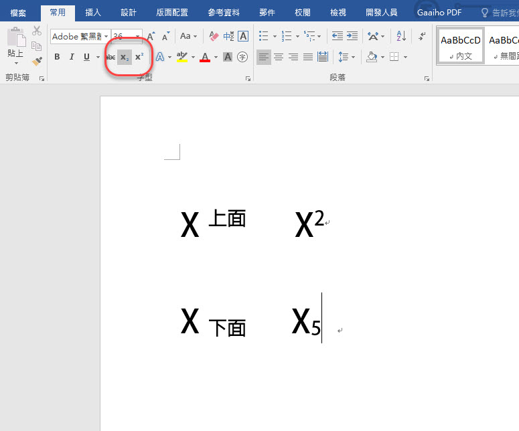
Task: Click the Increase Indent icon
Action: [x=353, y=36]
